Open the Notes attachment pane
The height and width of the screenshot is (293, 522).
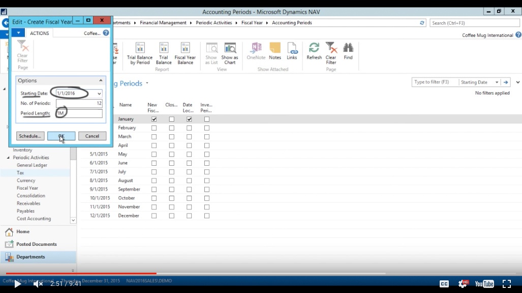(275, 51)
